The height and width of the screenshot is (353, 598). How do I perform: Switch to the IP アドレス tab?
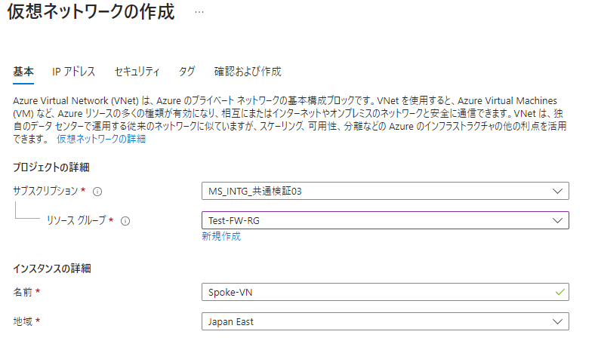73,72
